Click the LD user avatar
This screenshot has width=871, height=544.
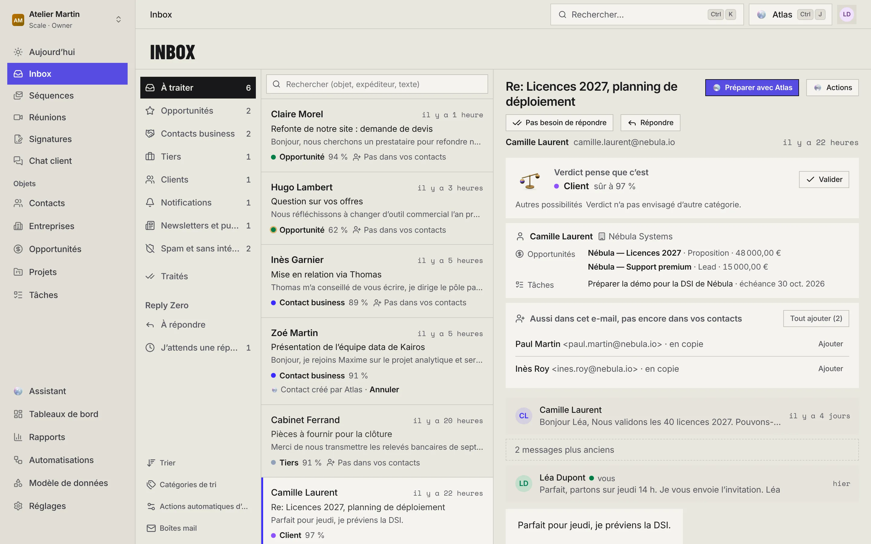coord(847,15)
